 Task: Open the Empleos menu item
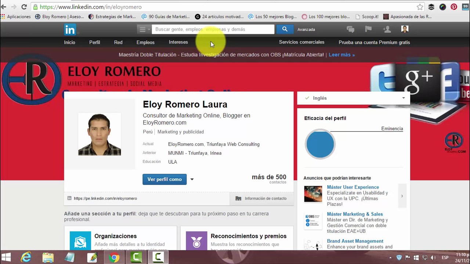click(x=145, y=42)
